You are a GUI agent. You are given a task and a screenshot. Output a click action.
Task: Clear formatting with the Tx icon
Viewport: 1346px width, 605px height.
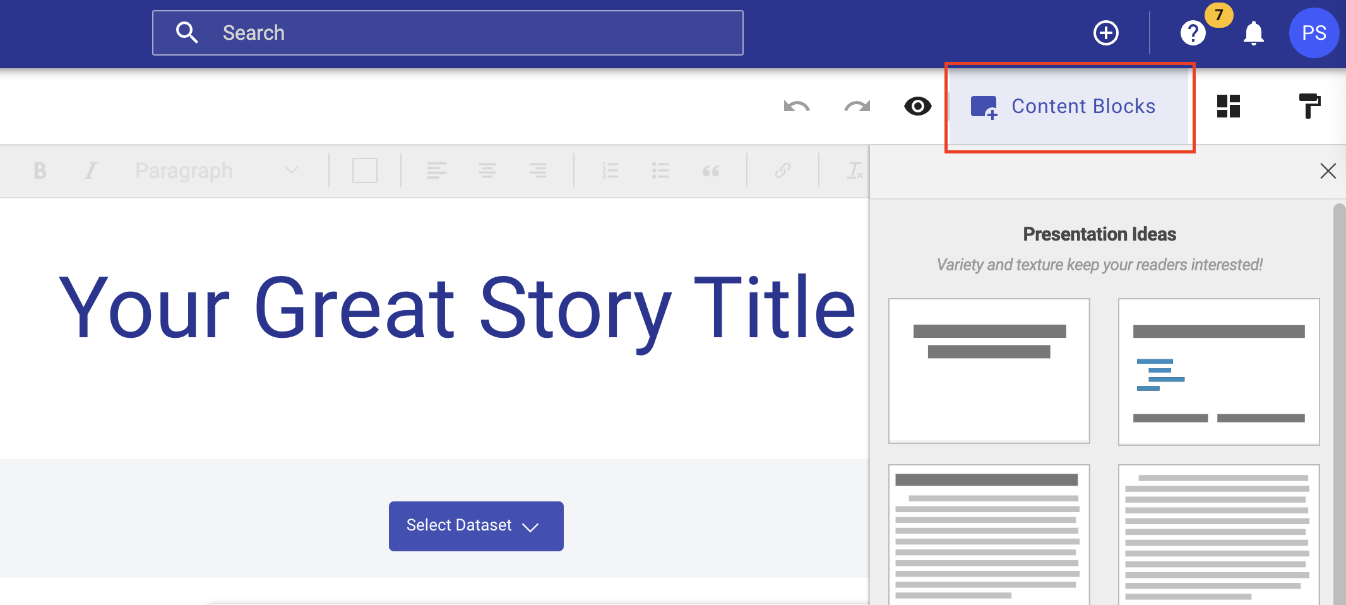(x=855, y=171)
